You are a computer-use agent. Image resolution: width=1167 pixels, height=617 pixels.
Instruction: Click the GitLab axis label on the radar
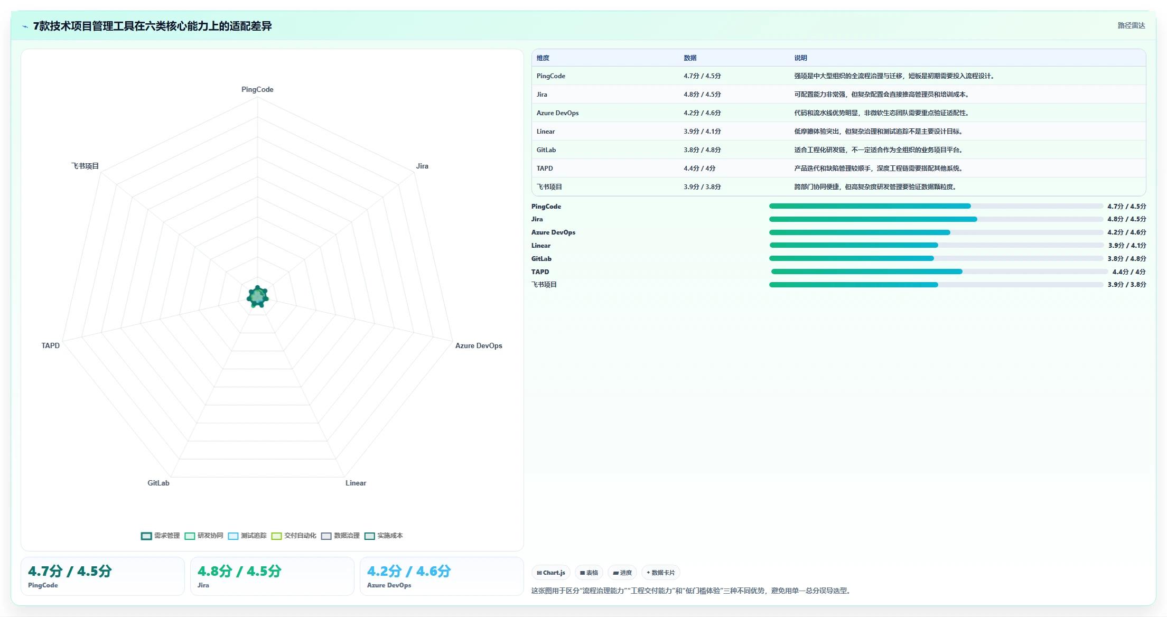click(158, 483)
